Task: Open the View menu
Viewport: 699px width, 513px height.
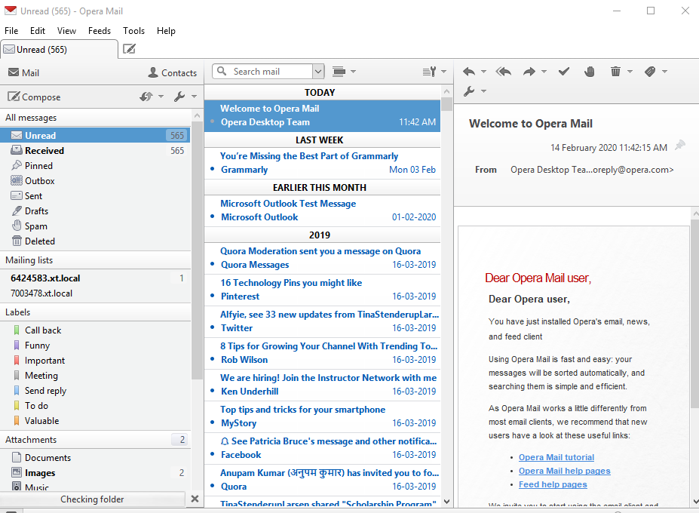Action: point(66,31)
